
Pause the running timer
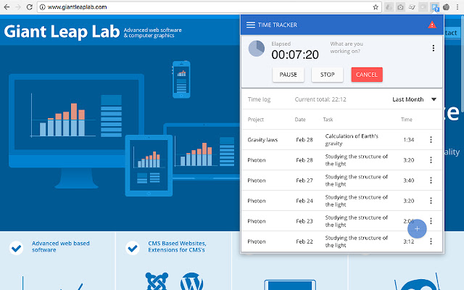(x=288, y=75)
